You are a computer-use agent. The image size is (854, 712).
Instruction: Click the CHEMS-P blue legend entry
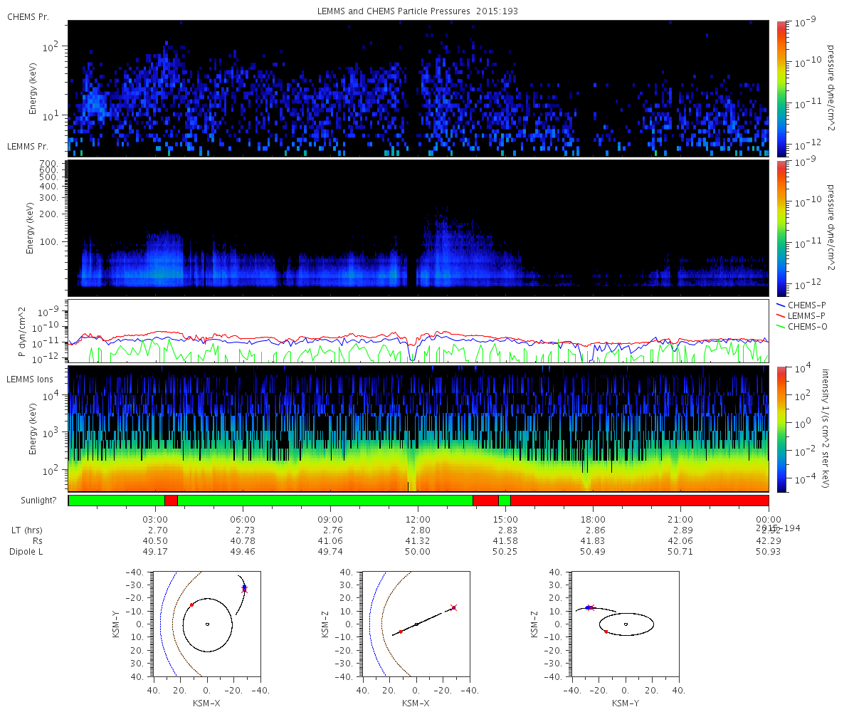point(802,305)
